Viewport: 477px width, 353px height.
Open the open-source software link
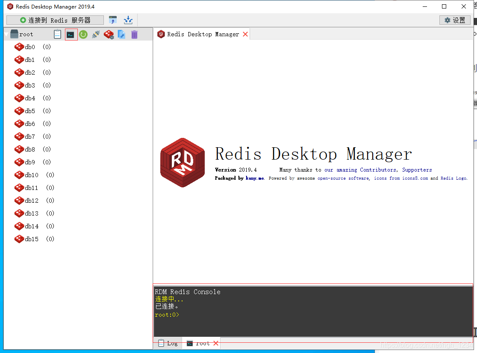point(343,178)
